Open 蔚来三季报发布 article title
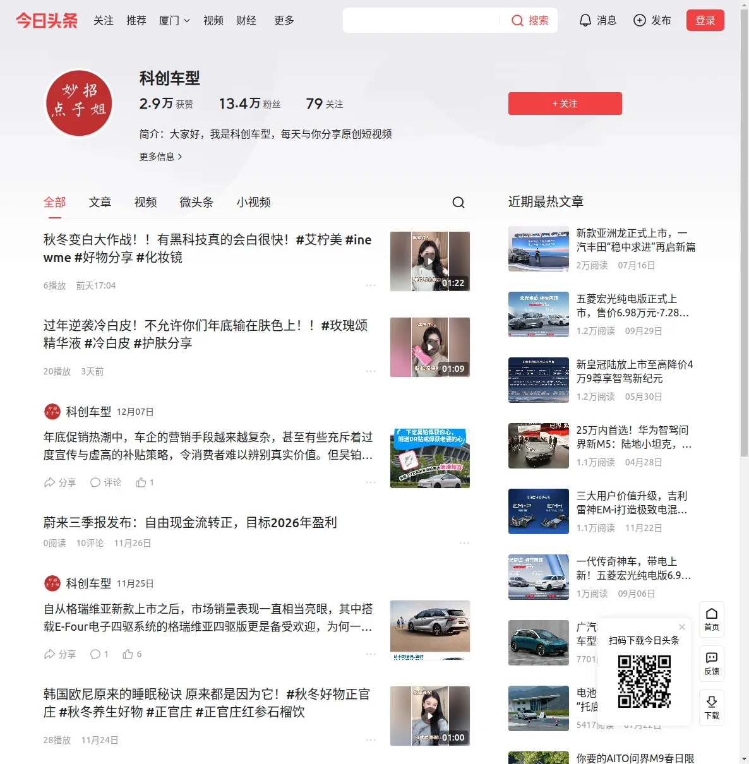 190,523
